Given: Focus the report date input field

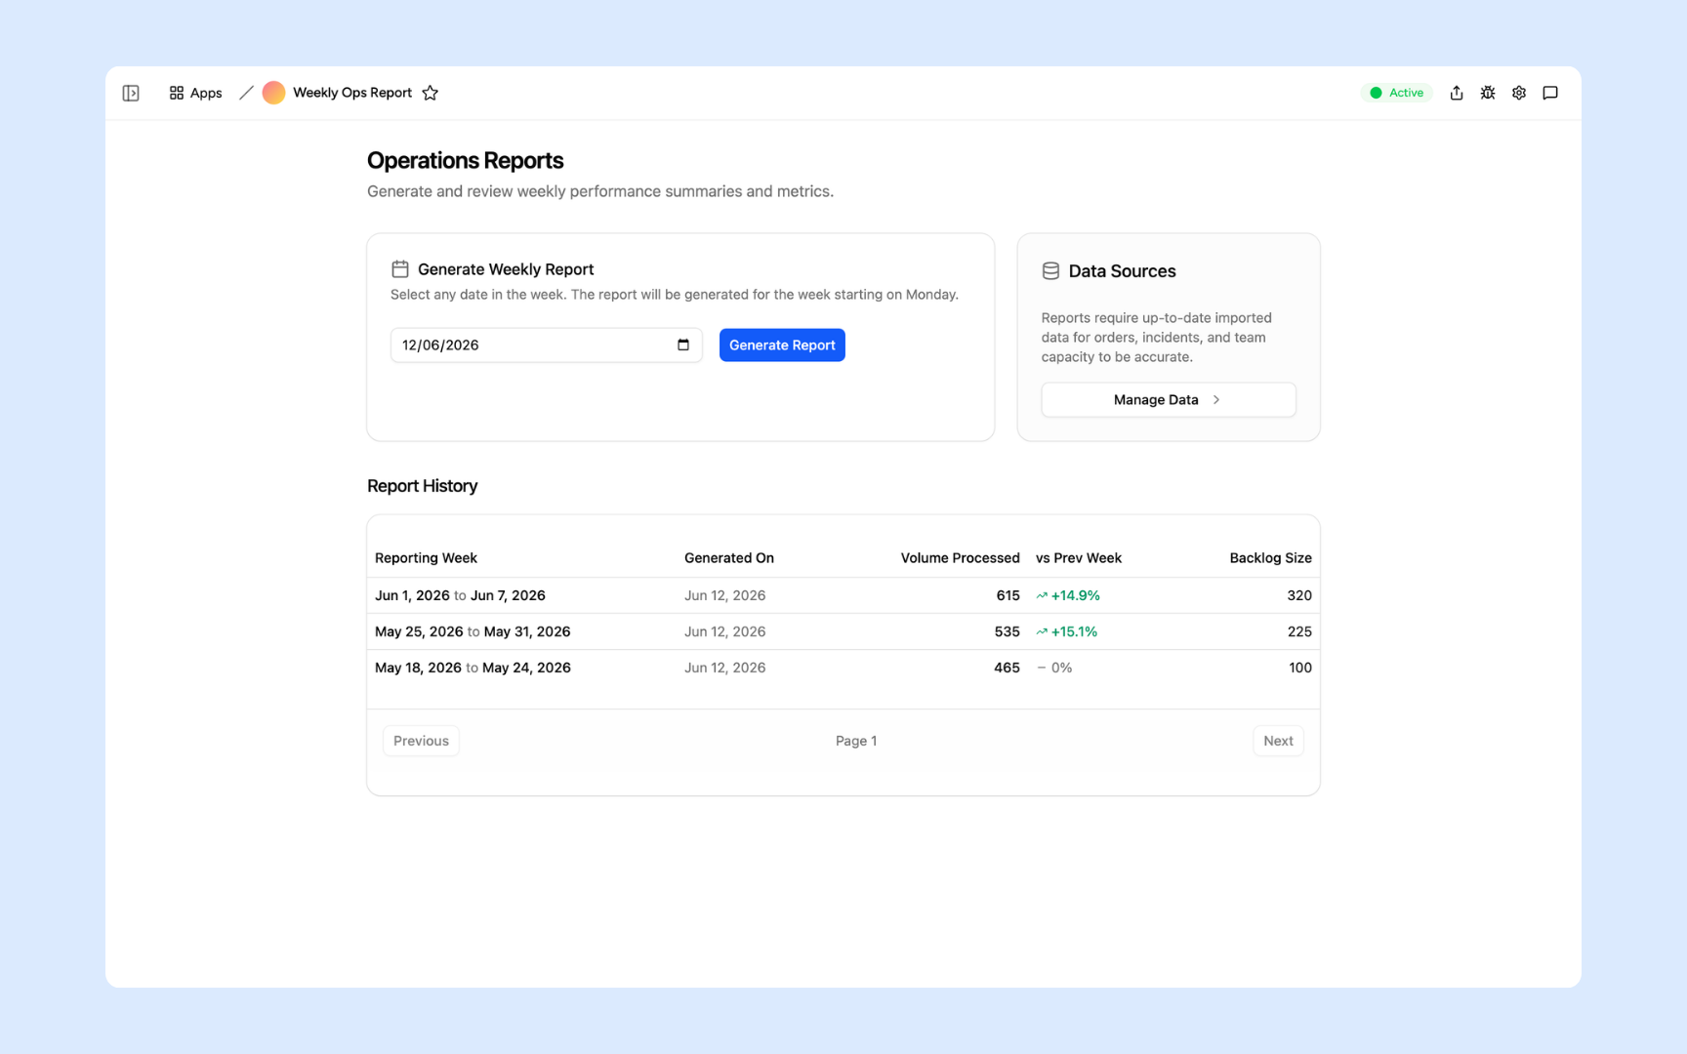Looking at the screenshot, I should [547, 345].
